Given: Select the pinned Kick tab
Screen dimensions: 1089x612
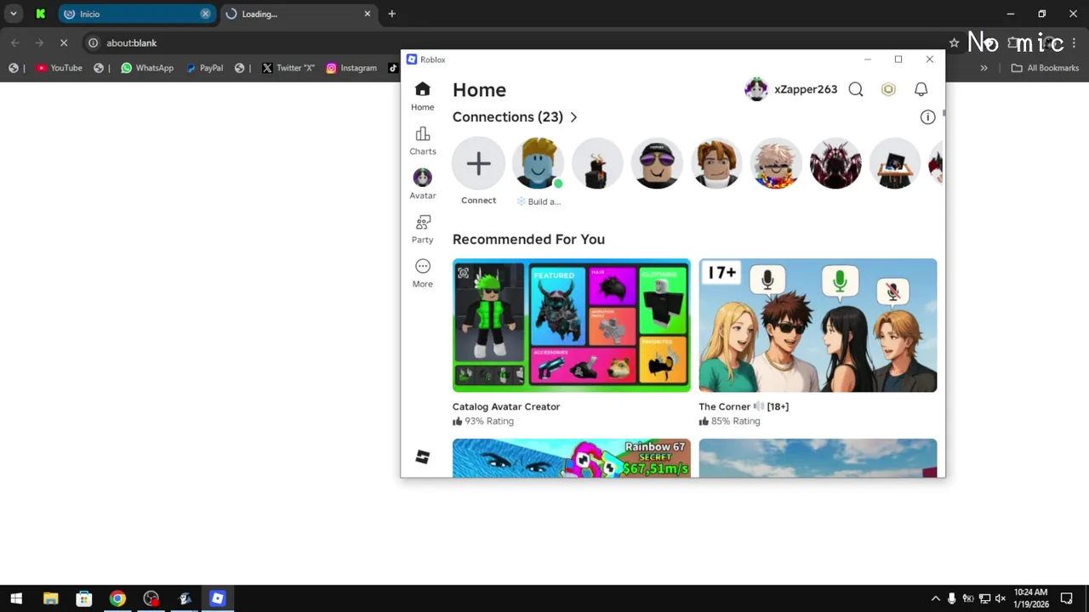Looking at the screenshot, I should point(40,14).
